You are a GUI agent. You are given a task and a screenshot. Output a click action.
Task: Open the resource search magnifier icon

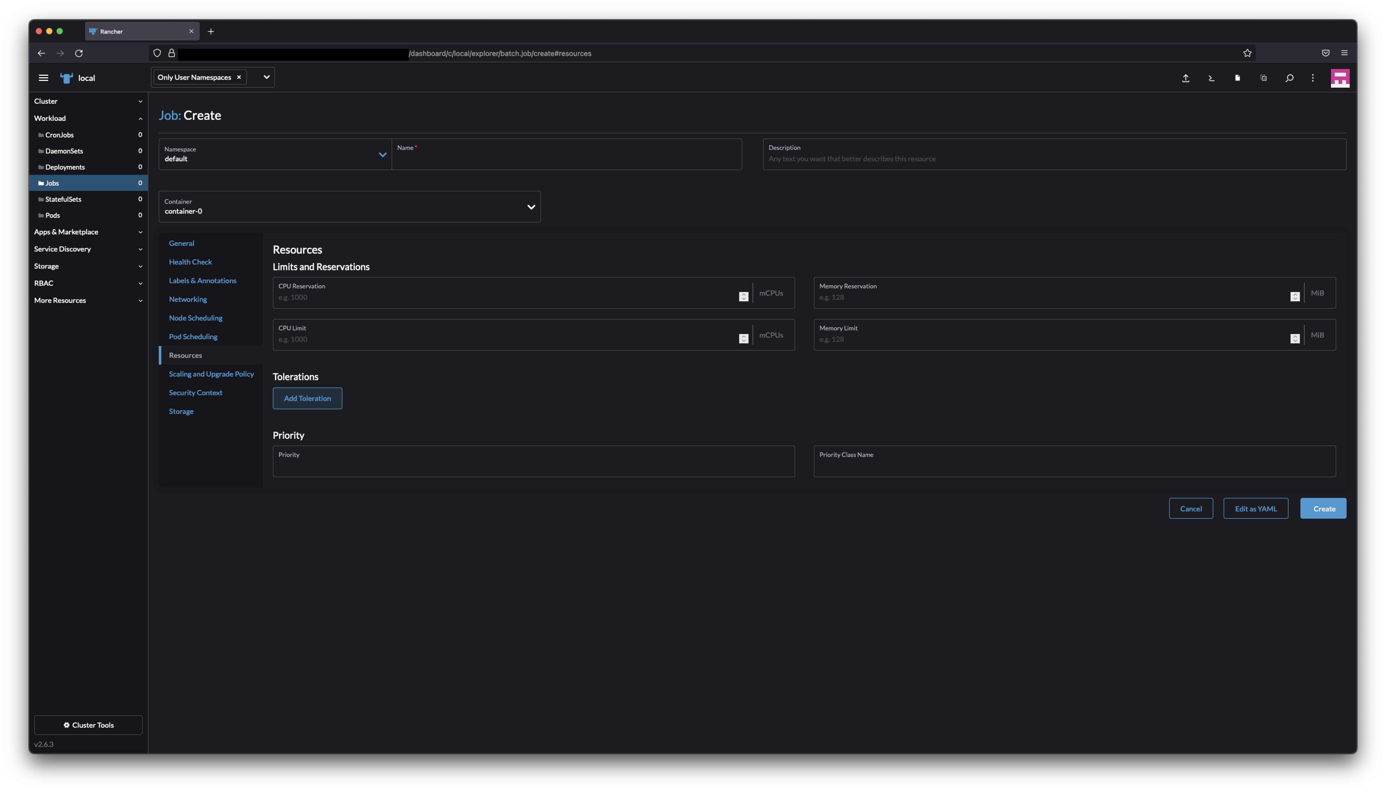(x=1289, y=78)
